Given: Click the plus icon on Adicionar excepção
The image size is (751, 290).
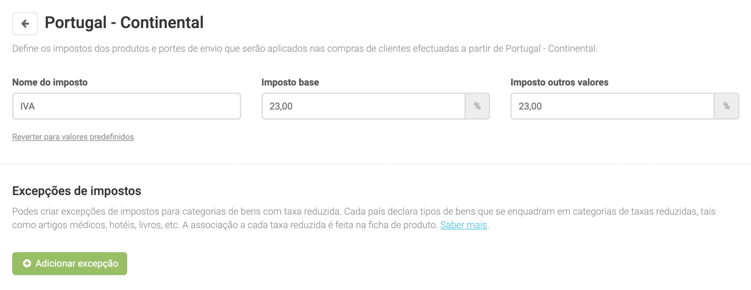Looking at the screenshot, I should (x=27, y=263).
